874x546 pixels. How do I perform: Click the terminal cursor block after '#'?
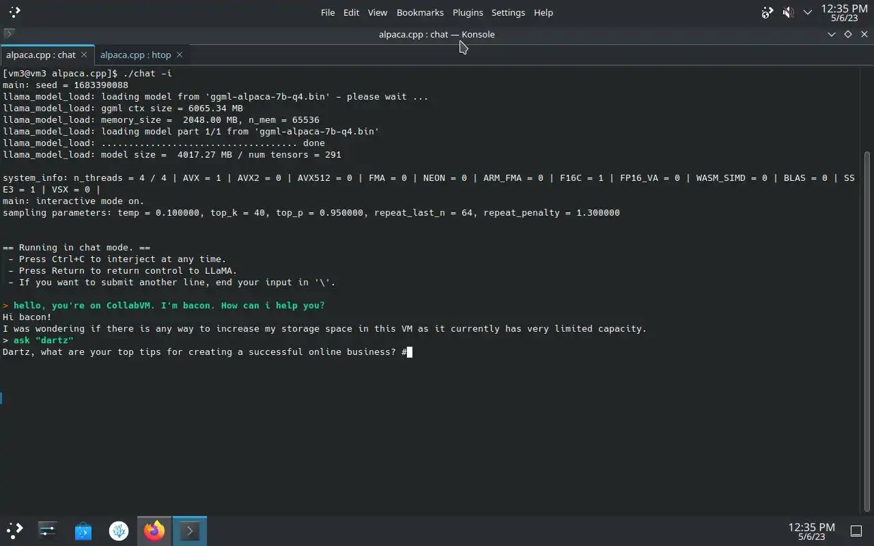410,351
